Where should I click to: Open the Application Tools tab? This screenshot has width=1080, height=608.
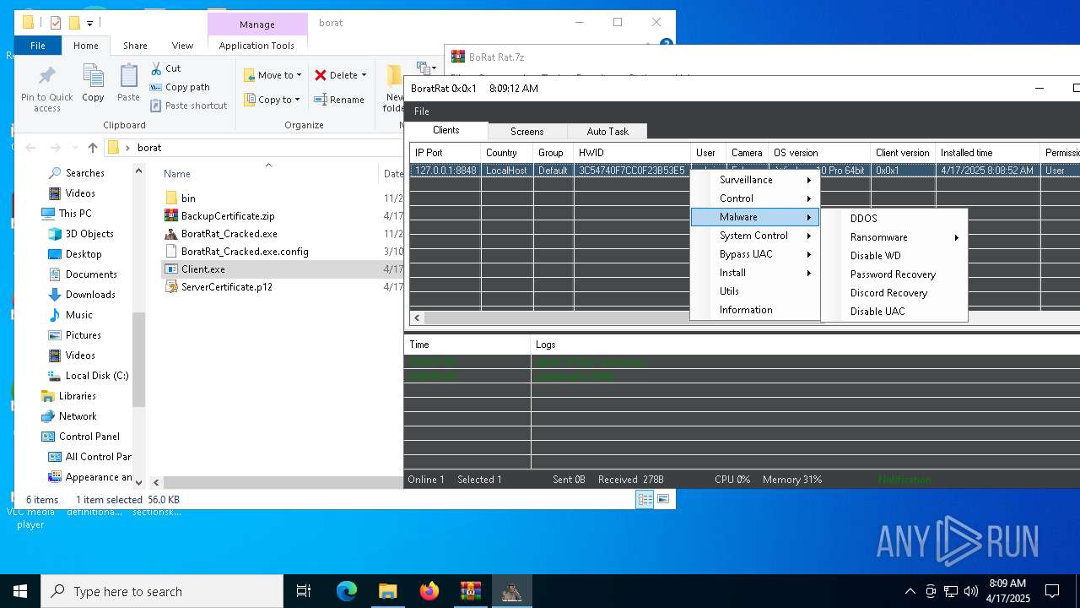pos(256,46)
